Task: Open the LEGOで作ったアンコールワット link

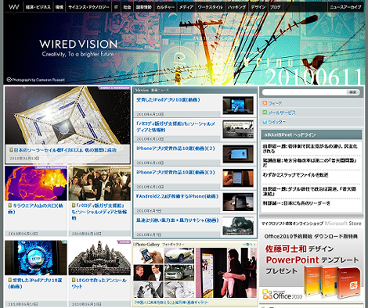Action: click(x=99, y=283)
